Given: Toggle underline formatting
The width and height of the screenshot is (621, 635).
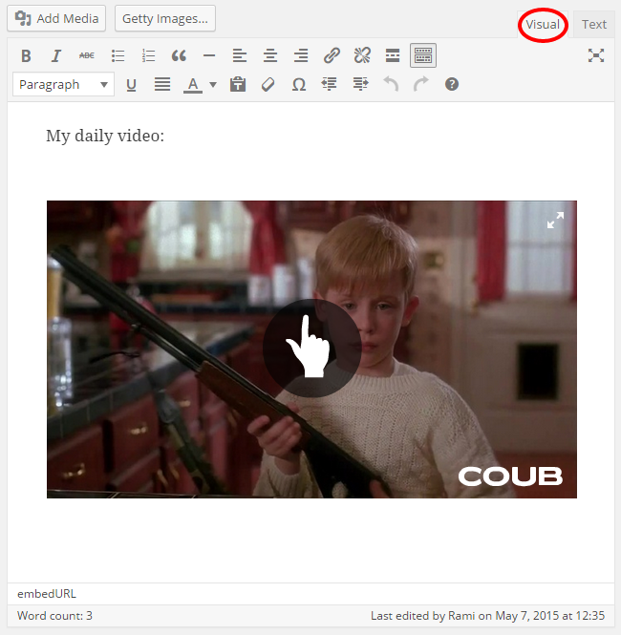Looking at the screenshot, I should point(131,85).
